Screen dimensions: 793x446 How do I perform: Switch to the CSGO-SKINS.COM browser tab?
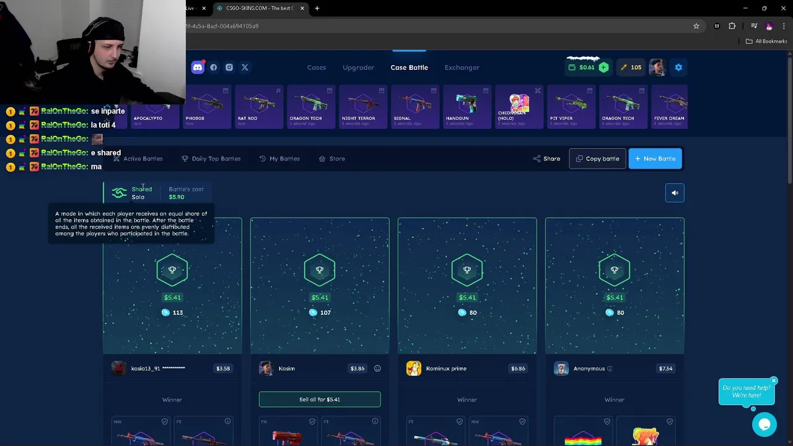[x=259, y=8]
